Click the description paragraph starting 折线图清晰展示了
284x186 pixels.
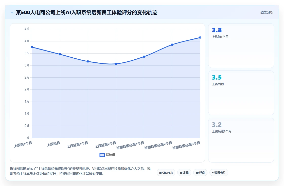[x=80, y=171]
